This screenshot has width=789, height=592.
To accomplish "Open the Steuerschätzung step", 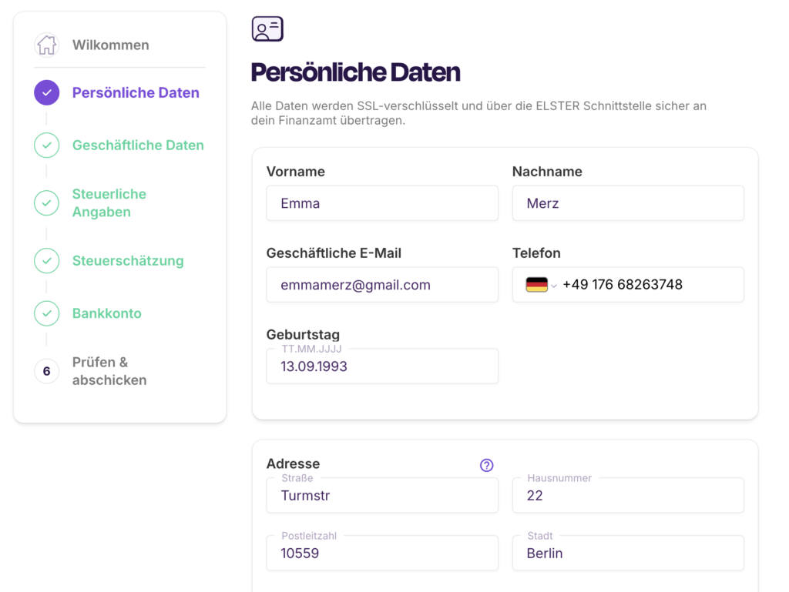I will coord(128,261).
